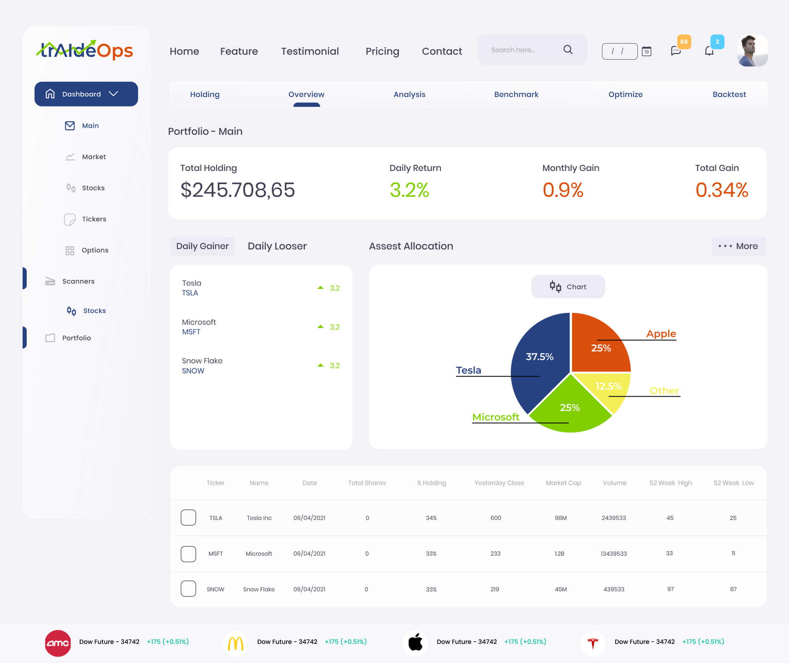Click Snow Flake's green up arrow

[x=321, y=365]
